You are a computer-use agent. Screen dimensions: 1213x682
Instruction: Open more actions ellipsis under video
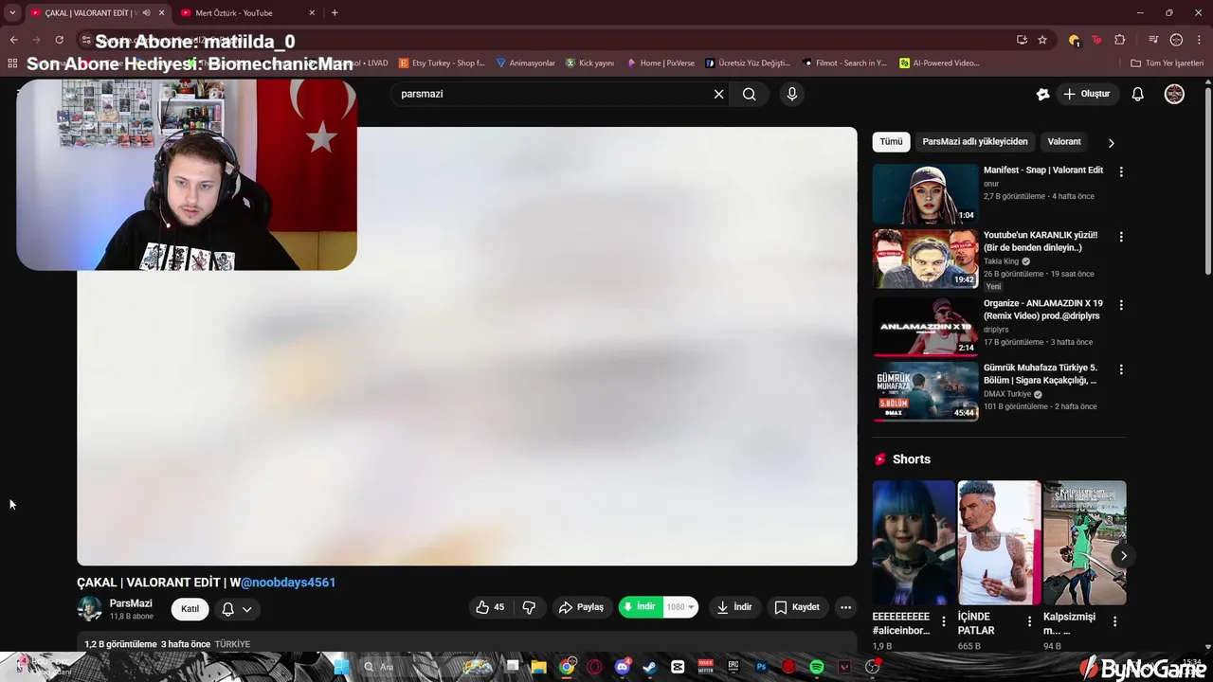coord(846,607)
